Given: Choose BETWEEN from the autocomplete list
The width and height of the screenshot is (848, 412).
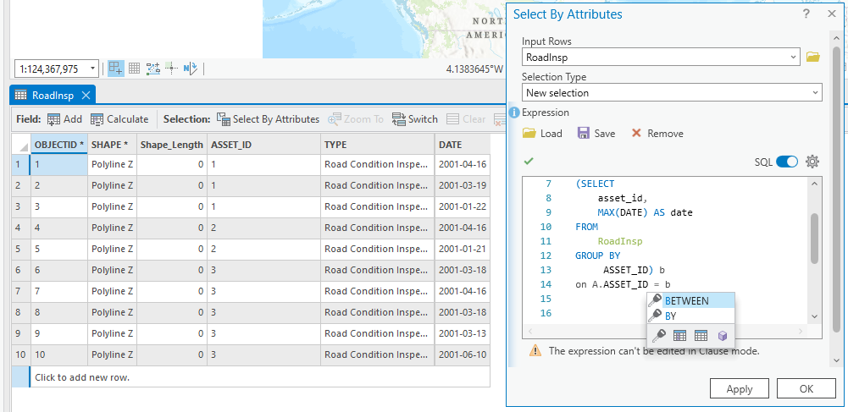Looking at the screenshot, I should [x=686, y=300].
